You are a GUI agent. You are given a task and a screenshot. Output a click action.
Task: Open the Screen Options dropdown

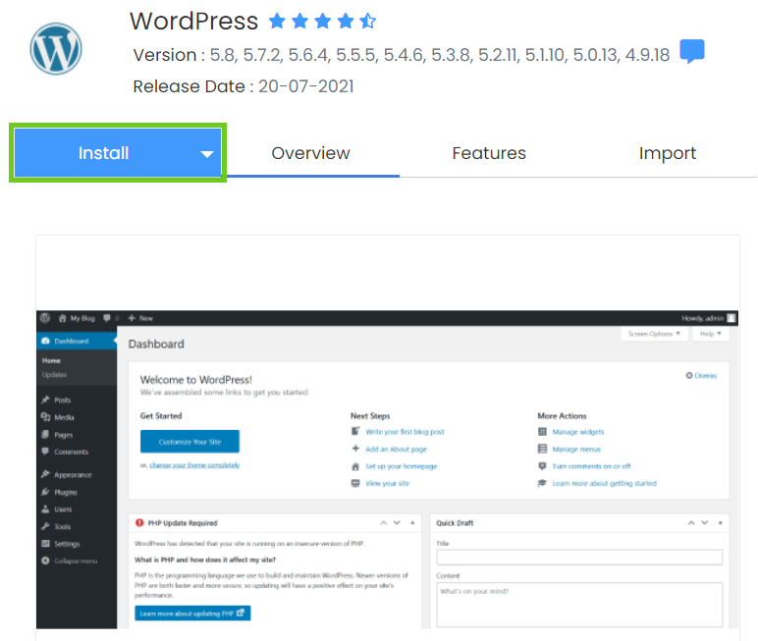click(653, 334)
